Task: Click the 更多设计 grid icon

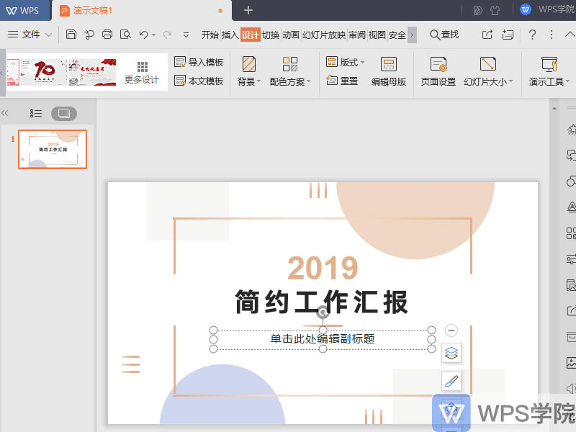Action: (142, 66)
